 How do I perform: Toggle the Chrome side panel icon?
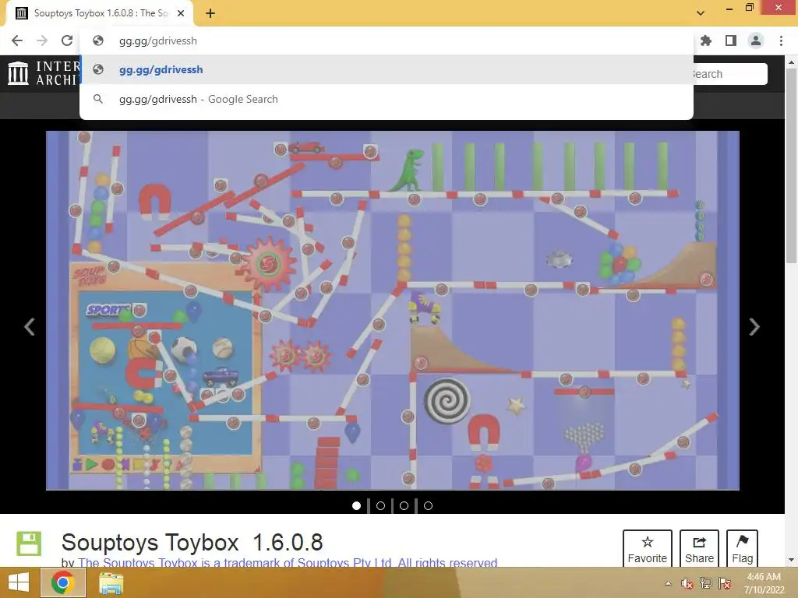click(731, 40)
